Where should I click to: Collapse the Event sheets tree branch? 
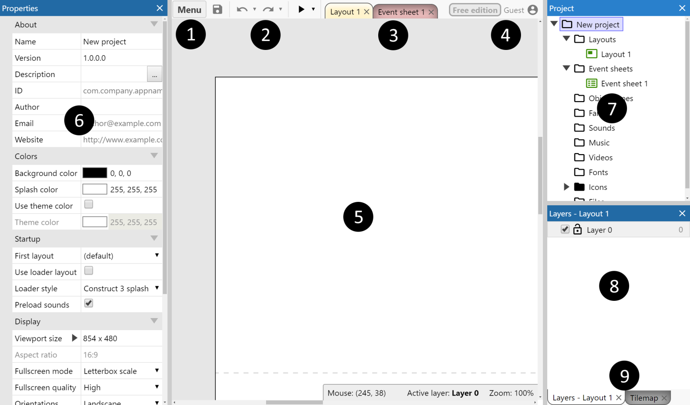pos(566,68)
